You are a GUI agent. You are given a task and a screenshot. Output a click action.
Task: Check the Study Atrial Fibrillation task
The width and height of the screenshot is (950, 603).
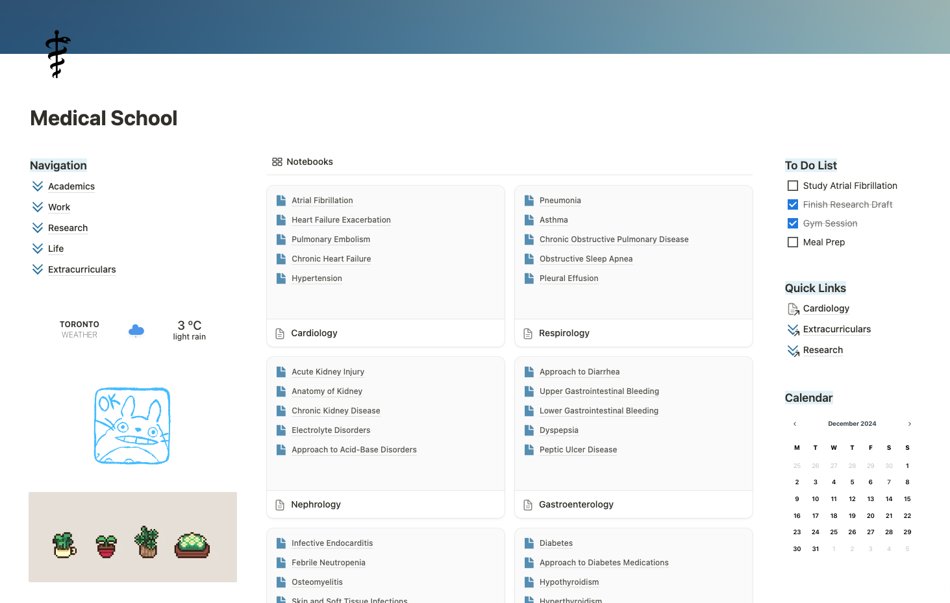tap(792, 185)
